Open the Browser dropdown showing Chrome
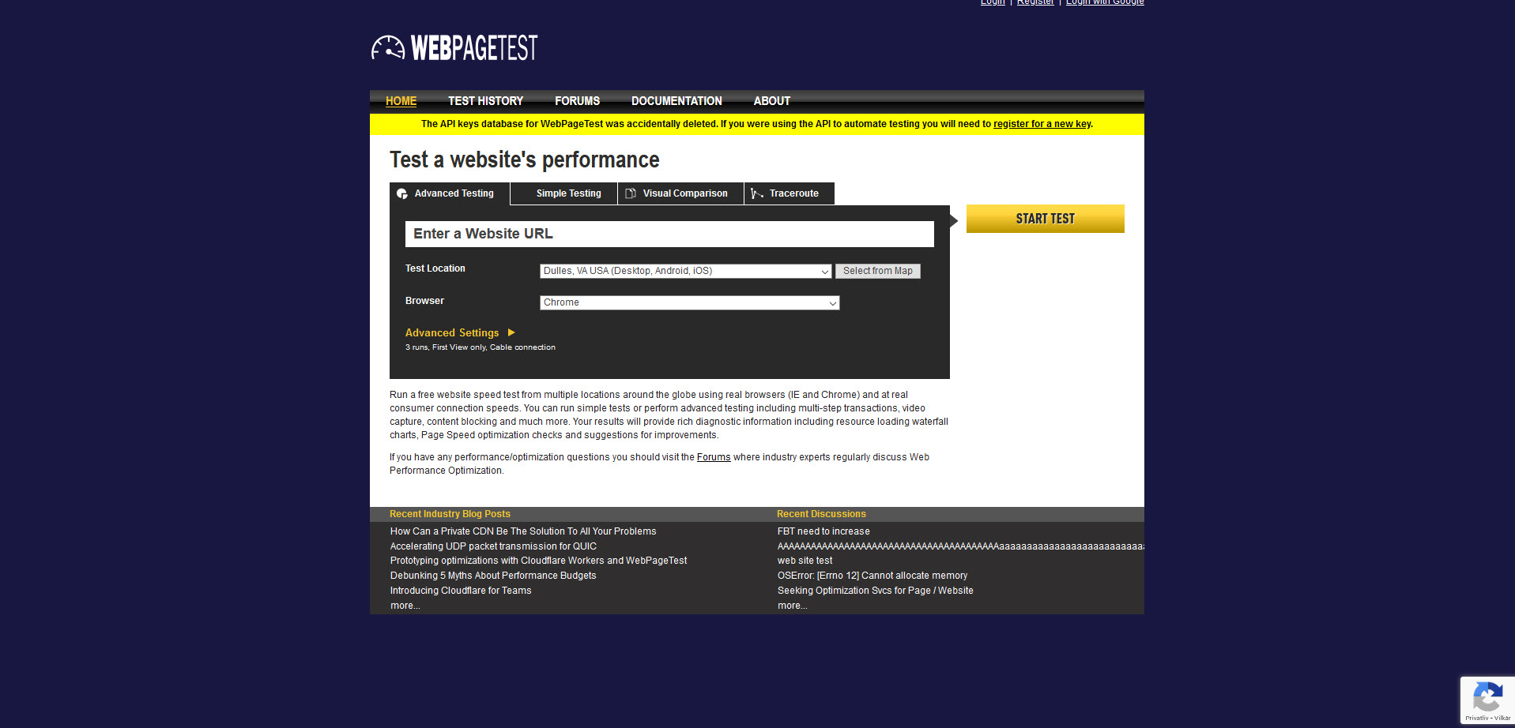Screen dimensions: 1515x728 (689, 302)
